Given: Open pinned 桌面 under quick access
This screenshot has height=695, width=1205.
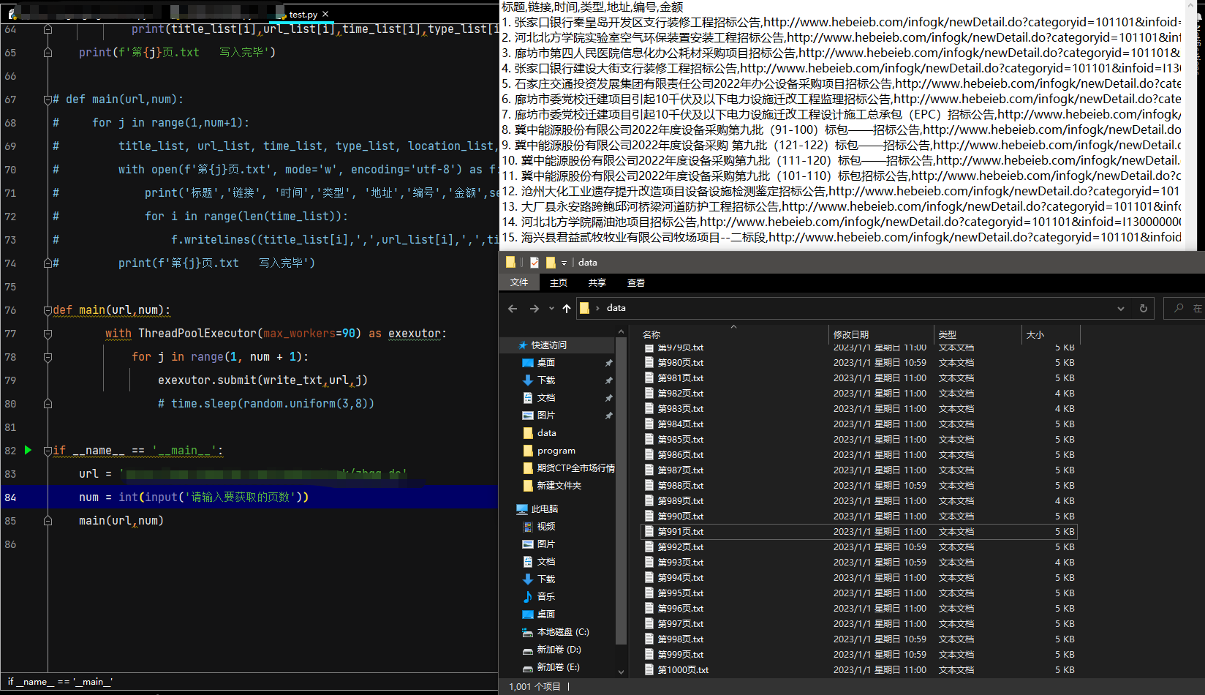Looking at the screenshot, I should click(546, 363).
